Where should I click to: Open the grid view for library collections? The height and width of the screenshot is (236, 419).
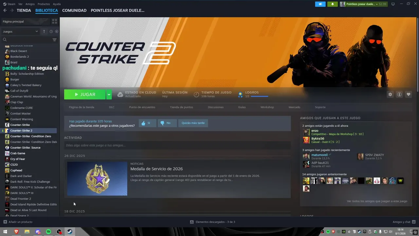pyautogui.click(x=54, y=21)
